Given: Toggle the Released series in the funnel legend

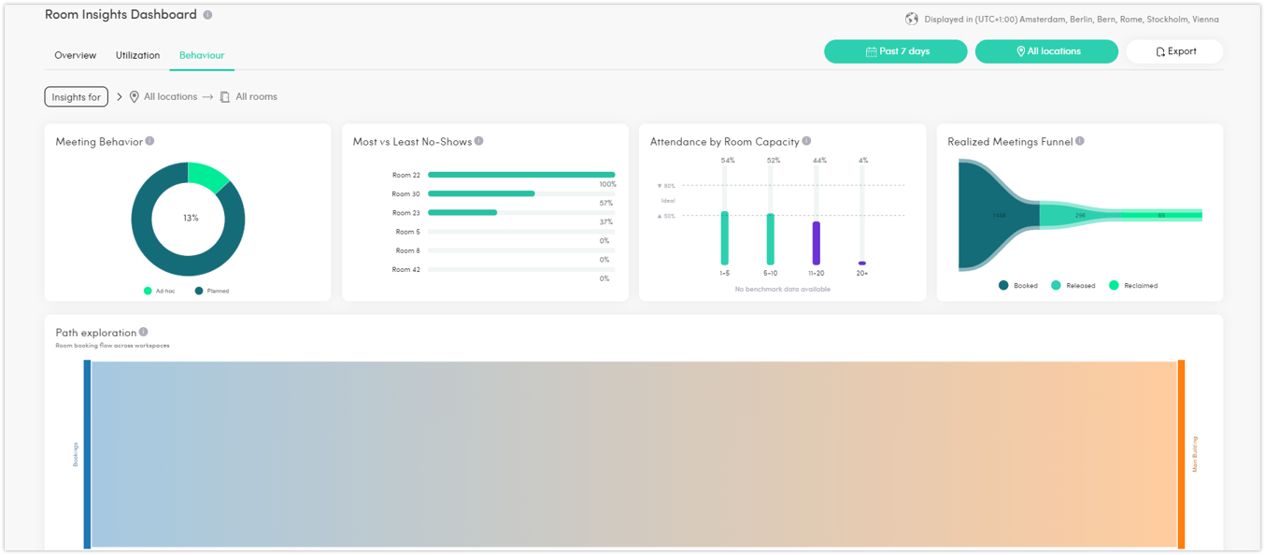Looking at the screenshot, I should pyautogui.click(x=1057, y=285).
